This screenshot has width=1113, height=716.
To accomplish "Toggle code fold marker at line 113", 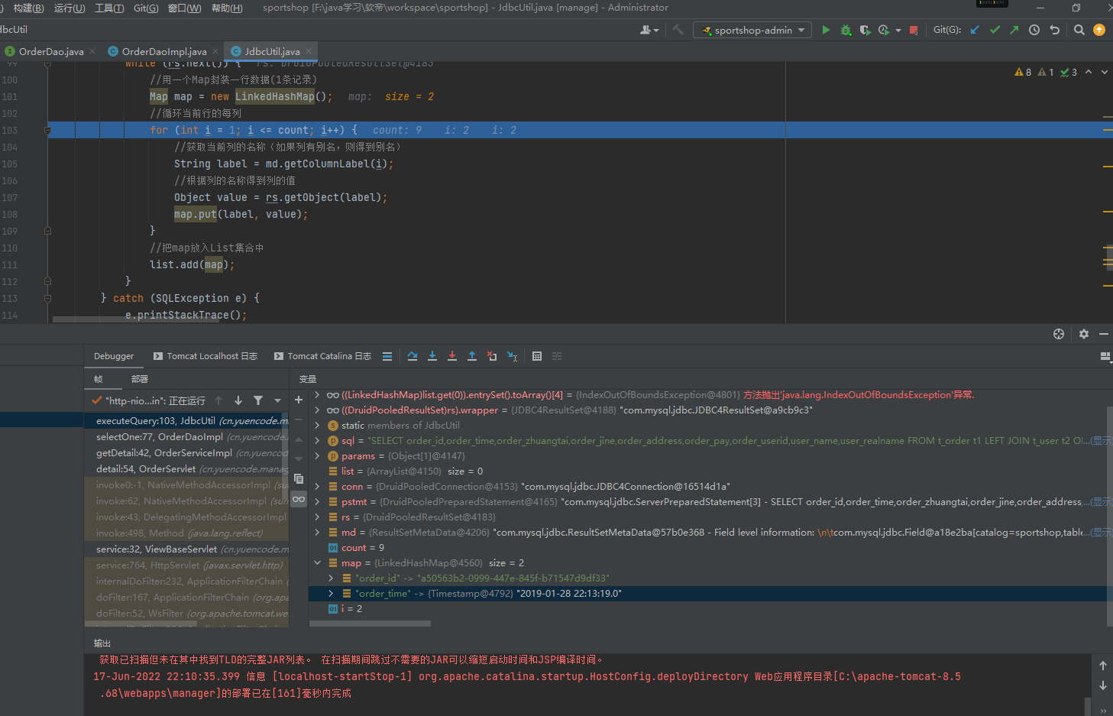I will 47,298.
